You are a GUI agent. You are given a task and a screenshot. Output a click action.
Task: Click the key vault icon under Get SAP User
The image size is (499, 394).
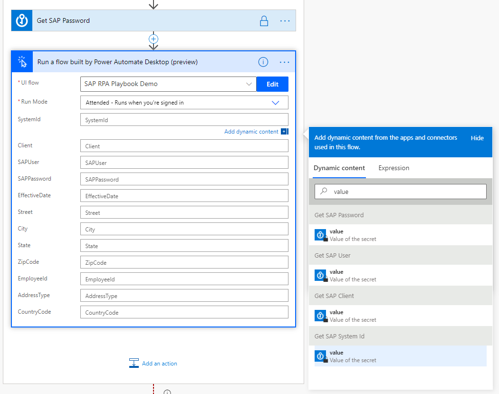[x=321, y=276]
